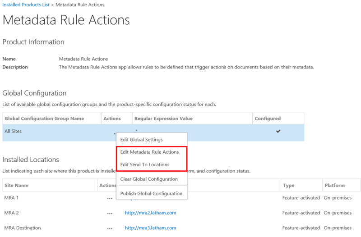Screen dimensions: 361x237
Task: Select Edit Global Settings from context menu
Action: (x=141, y=140)
